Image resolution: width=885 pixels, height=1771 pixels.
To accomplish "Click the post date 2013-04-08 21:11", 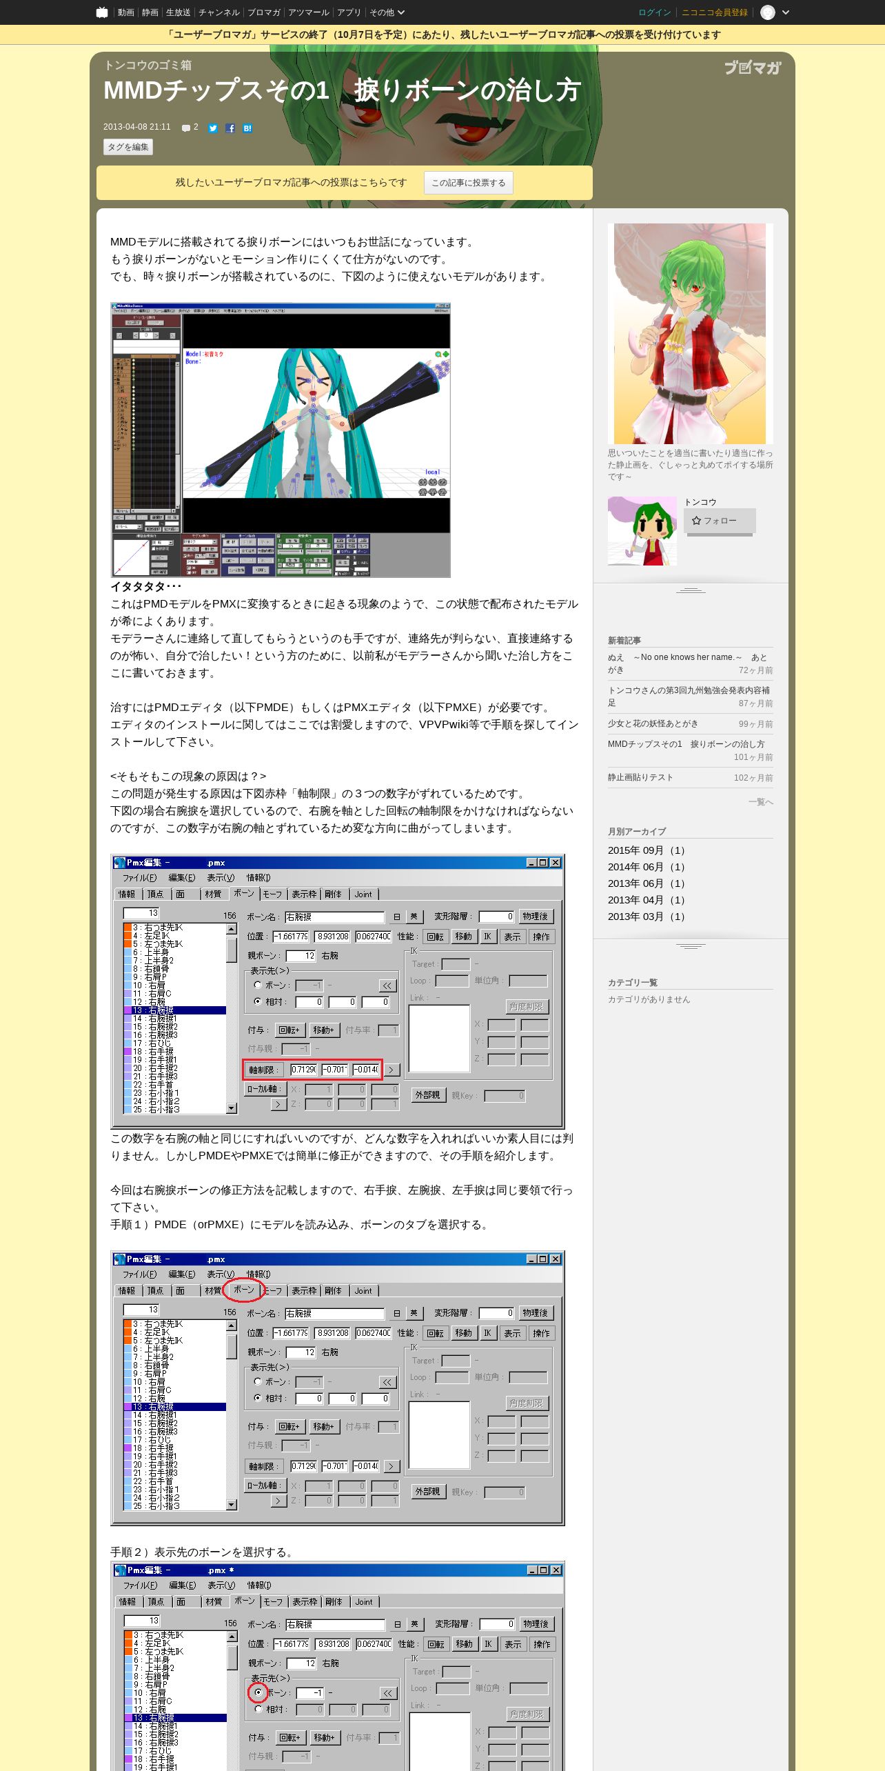I will tap(136, 127).
